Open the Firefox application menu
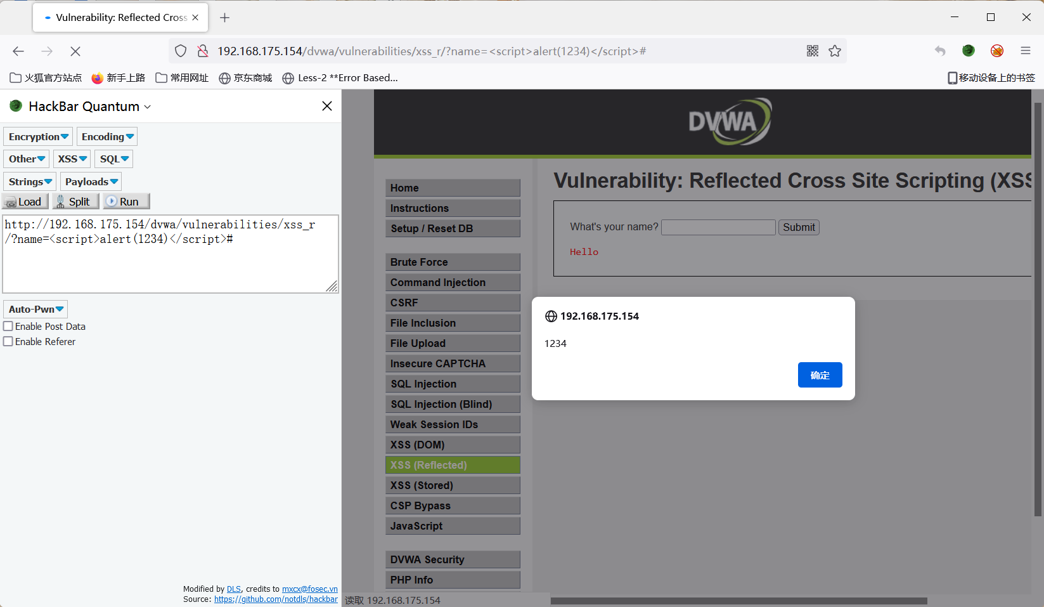The width and height of the screenshot is (1044, 607). (1026, 51)
